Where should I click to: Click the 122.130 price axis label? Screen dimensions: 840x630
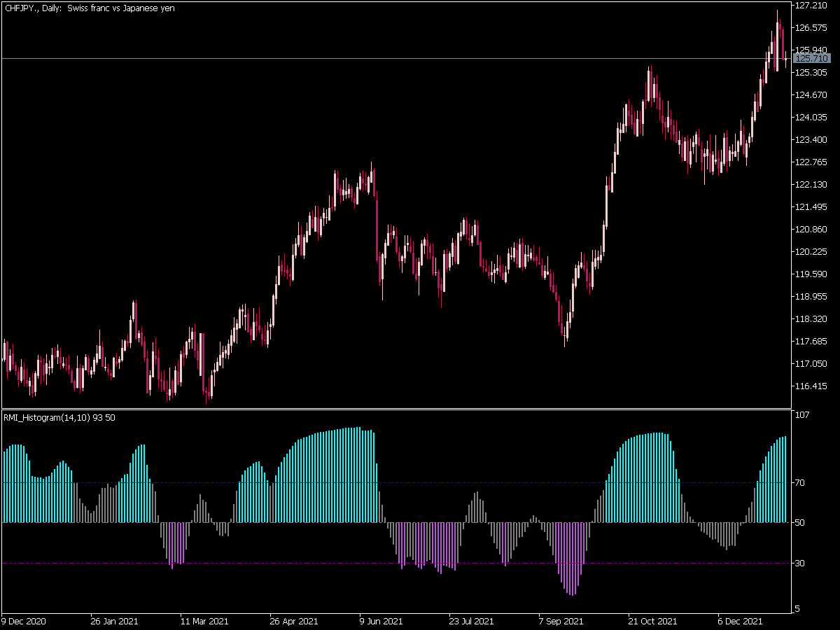click(x=811, y=185)
